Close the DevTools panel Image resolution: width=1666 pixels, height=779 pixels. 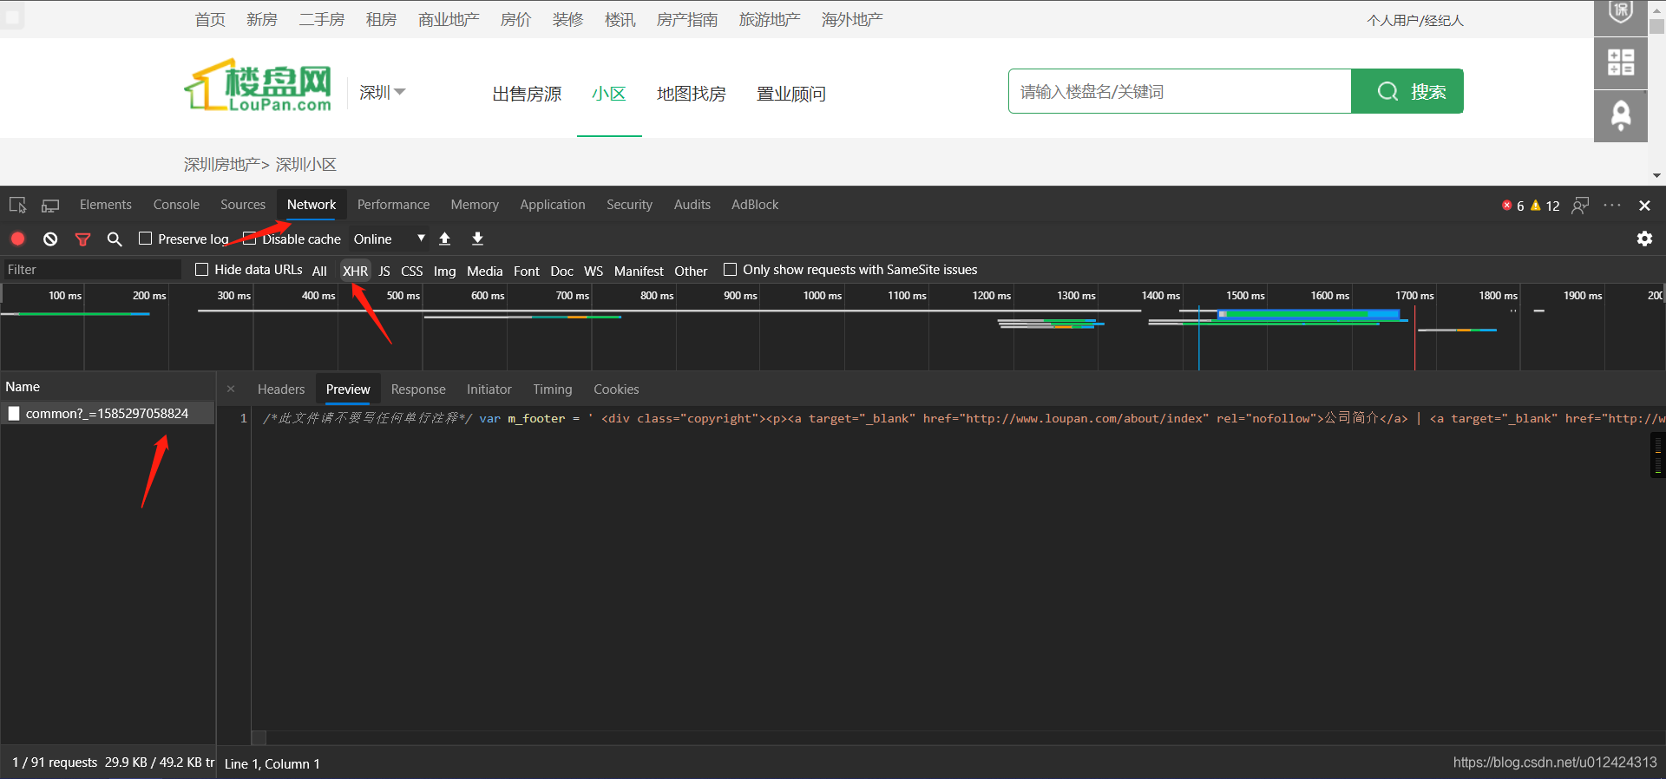(1644, 206)
